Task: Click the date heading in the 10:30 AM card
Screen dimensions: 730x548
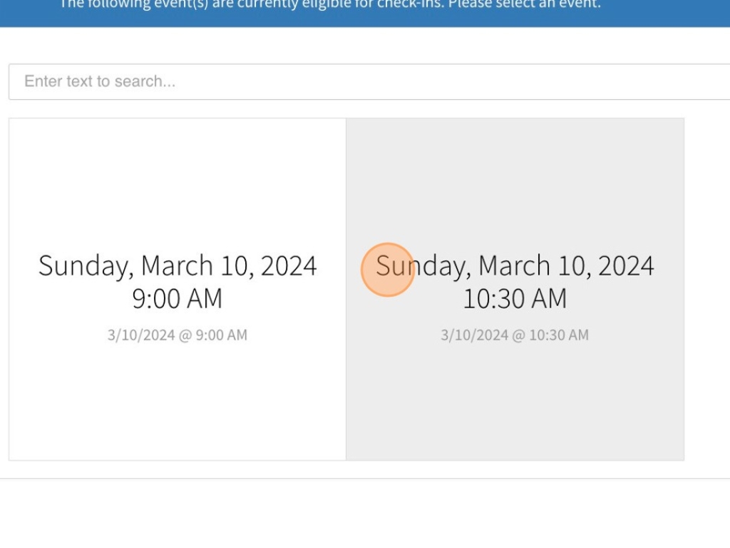Action: 515,265
